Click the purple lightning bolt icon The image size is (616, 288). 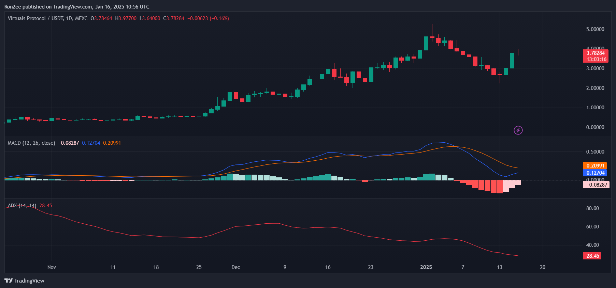pos(518,130)
